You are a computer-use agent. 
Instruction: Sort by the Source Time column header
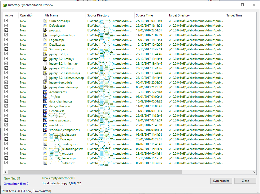tap(151, 15)
